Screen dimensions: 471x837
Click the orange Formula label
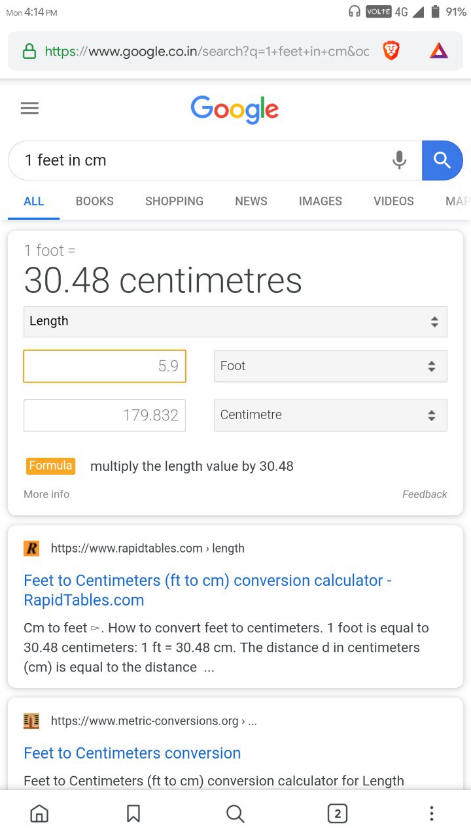[50, 466]
